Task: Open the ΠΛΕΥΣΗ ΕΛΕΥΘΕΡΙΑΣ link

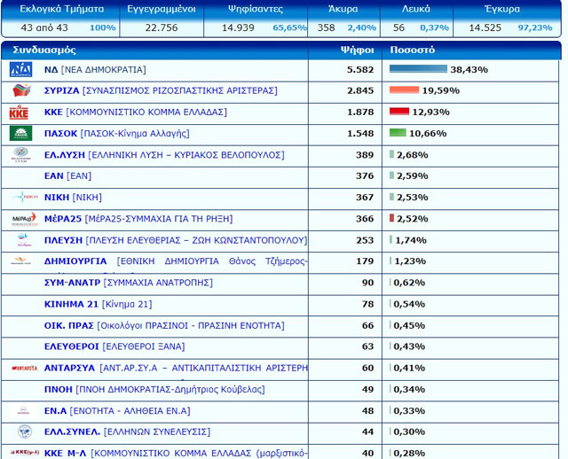Action: click(x=176, y=240)
